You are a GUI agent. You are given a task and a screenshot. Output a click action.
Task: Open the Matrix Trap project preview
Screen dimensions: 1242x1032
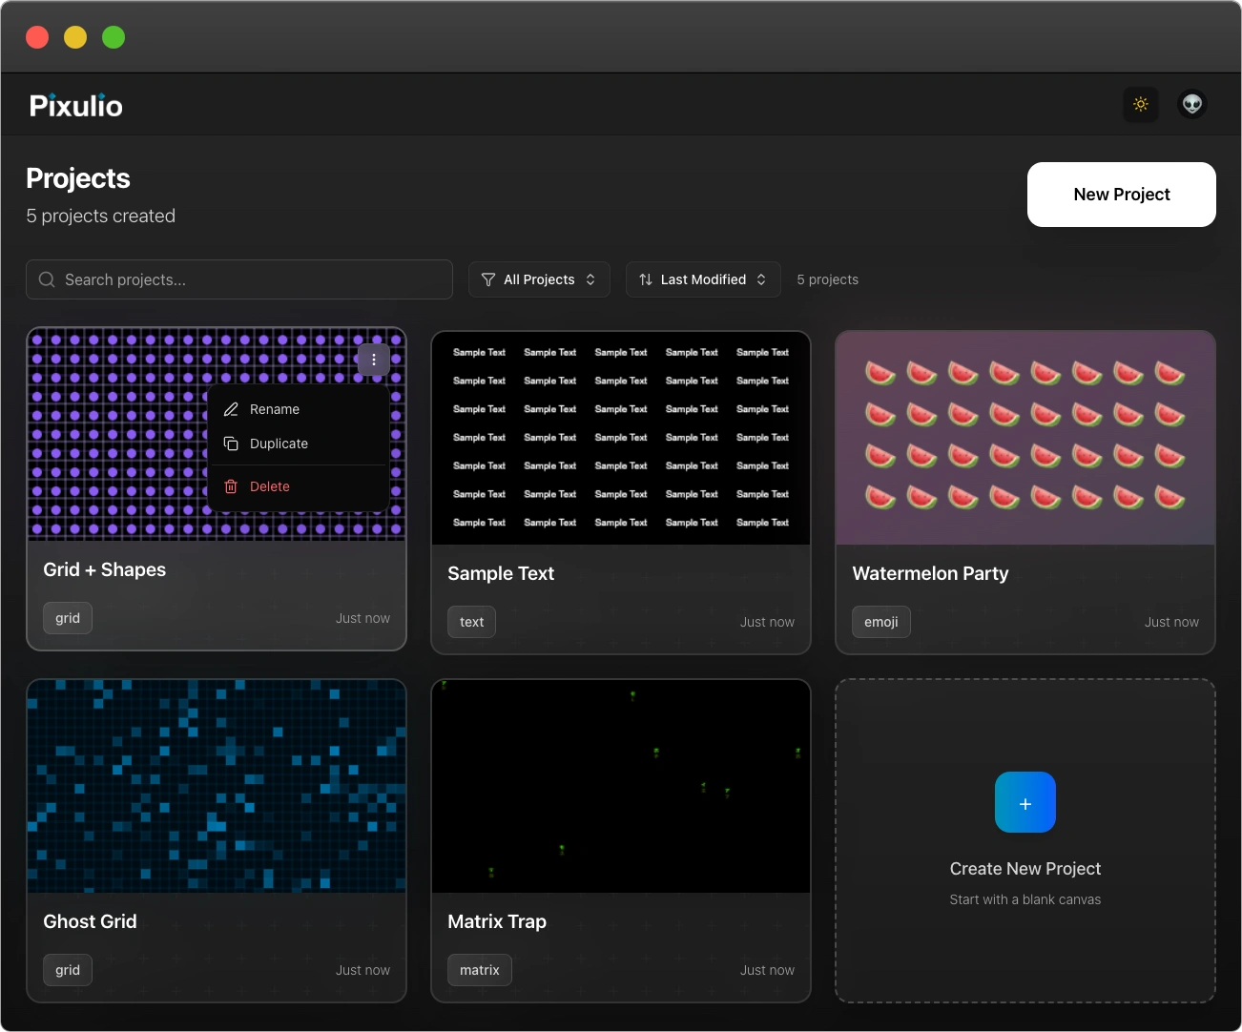[x=620, y=787]
